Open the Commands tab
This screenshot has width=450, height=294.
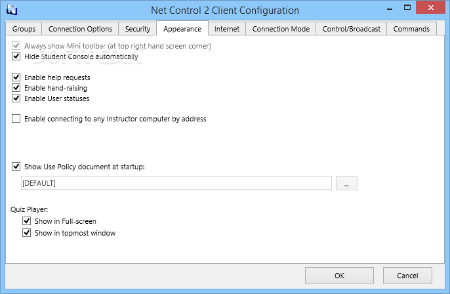[x=411, y=29]
